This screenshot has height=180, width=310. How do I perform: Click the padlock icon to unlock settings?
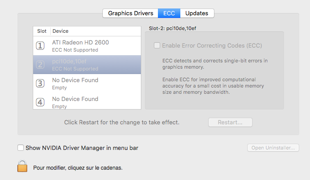click(x=22, y=166)
